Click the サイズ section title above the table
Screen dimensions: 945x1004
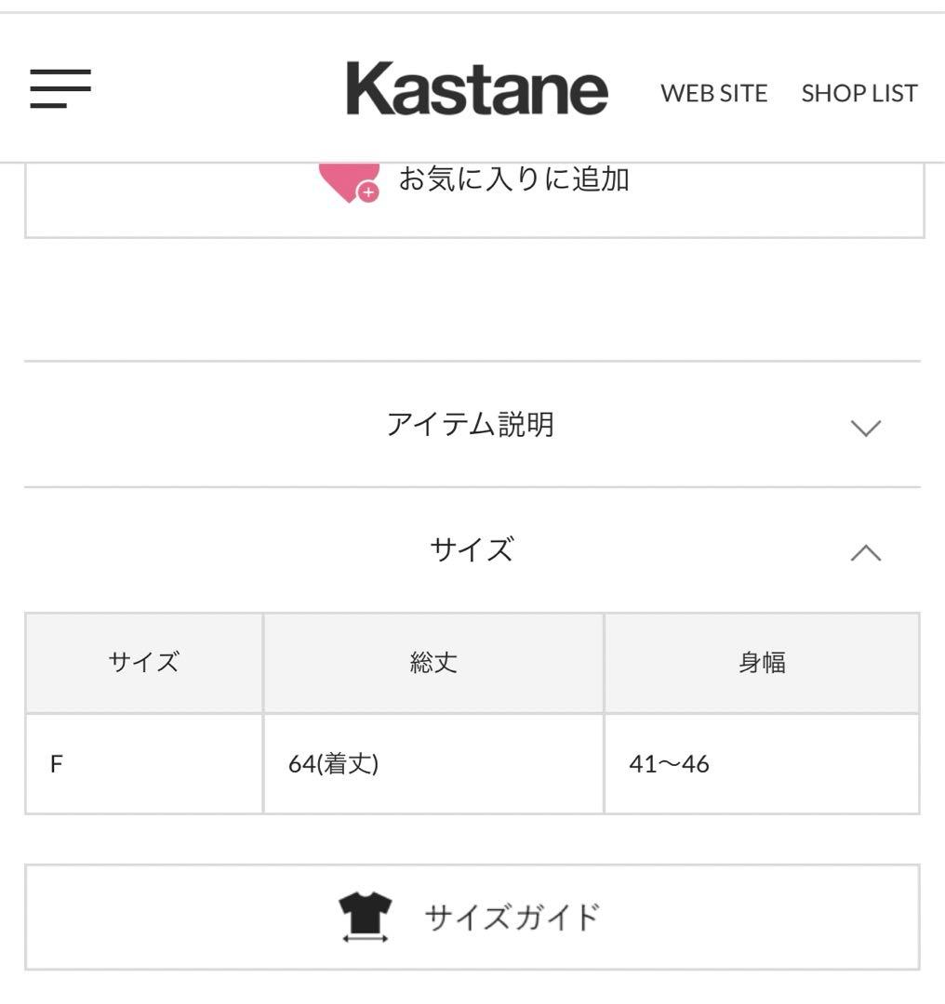click(471, 550)
